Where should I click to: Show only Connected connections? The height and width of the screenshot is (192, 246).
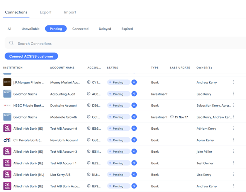80,29
